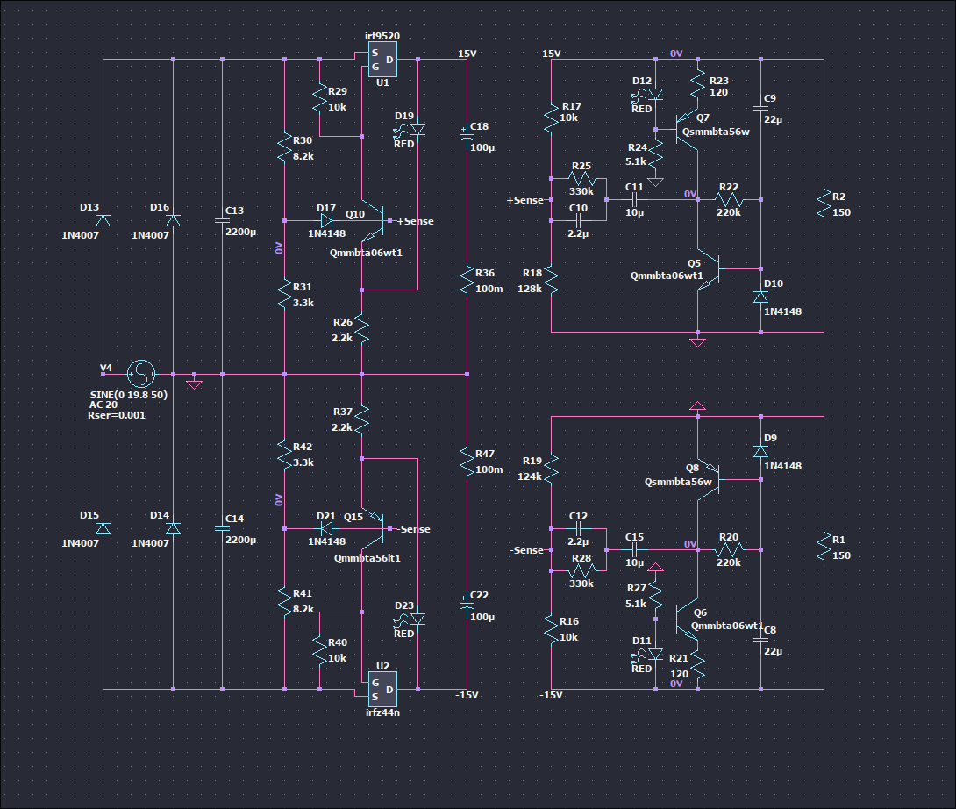Select capacitor C22 100µ
The width and height of the screenshot is (956, 809).
pos(467,604)
